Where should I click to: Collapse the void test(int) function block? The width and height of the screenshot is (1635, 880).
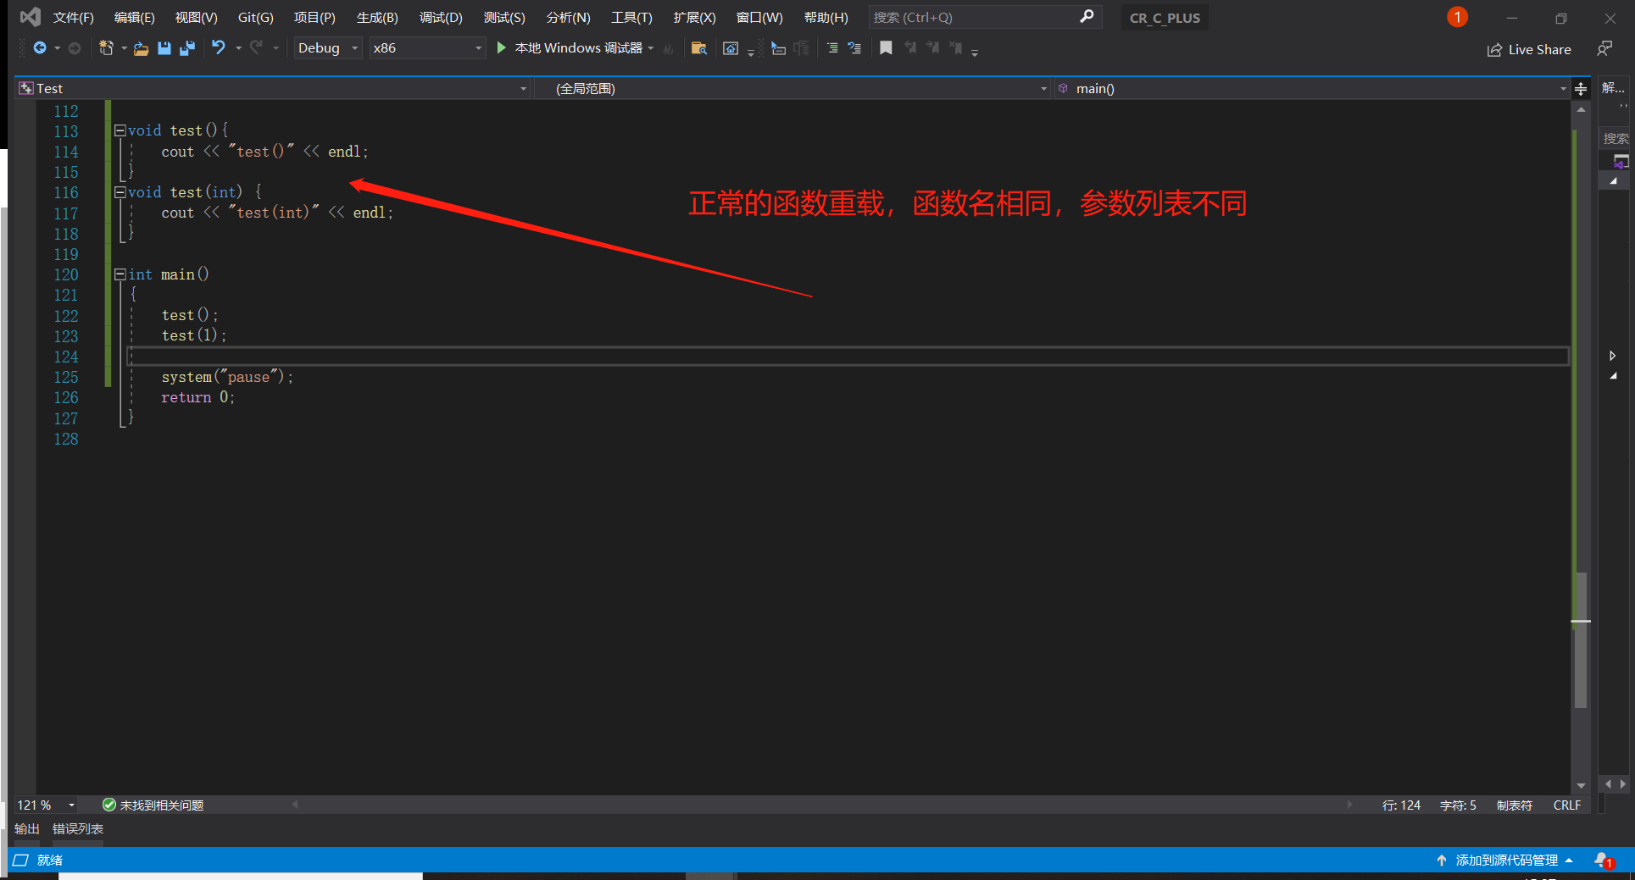click(120, 192)
